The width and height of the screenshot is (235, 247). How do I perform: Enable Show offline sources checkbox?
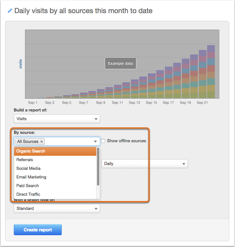pos(103,141)
